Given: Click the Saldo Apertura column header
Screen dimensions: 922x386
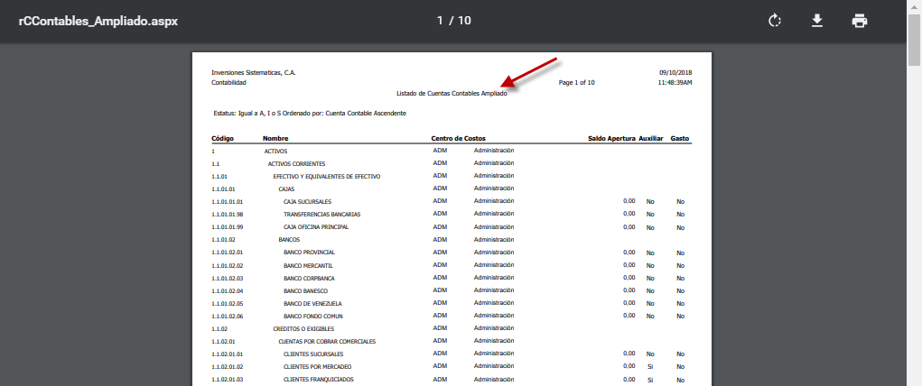Looking at the screenshot, I should point(611,138).
